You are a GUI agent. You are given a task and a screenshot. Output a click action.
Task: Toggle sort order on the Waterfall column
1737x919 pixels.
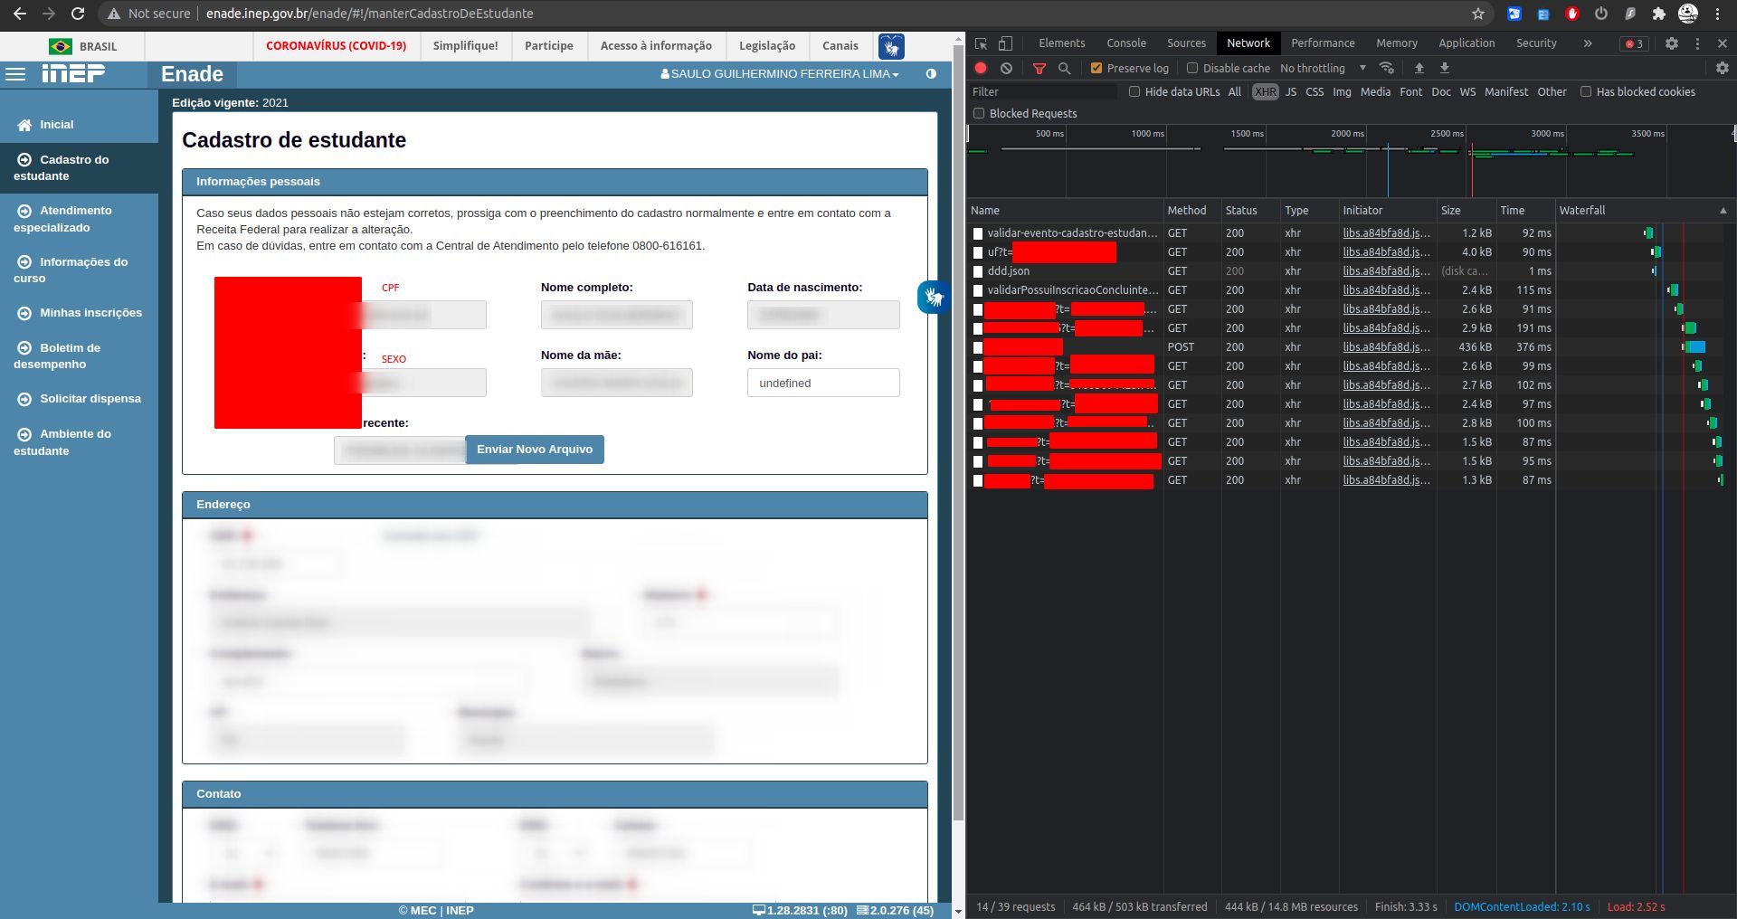coord(1645,210)
